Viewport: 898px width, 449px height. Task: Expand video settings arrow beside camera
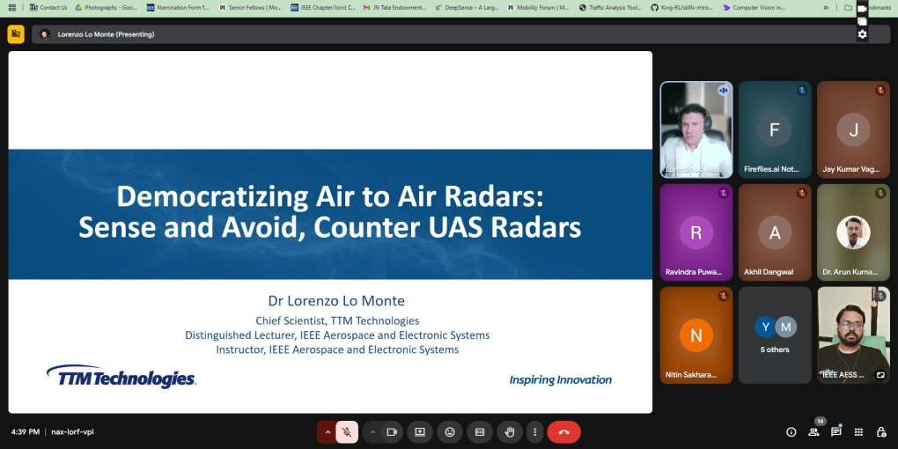[x=372, y=431]
